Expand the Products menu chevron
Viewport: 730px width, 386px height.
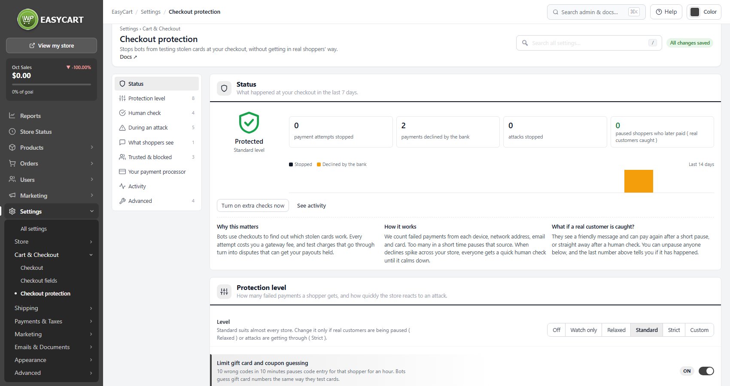pos(92,148)
